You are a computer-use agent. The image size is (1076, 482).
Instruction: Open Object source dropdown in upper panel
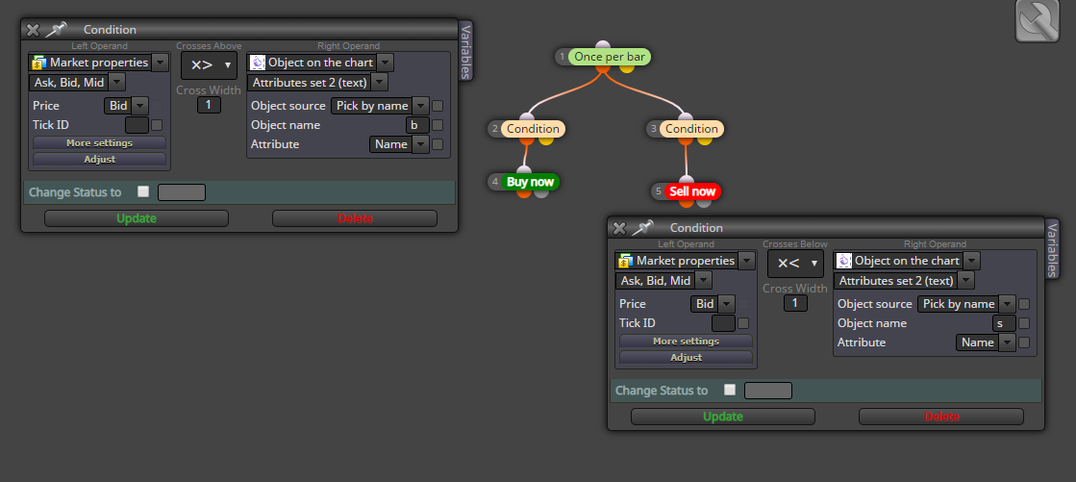[421, 106]
